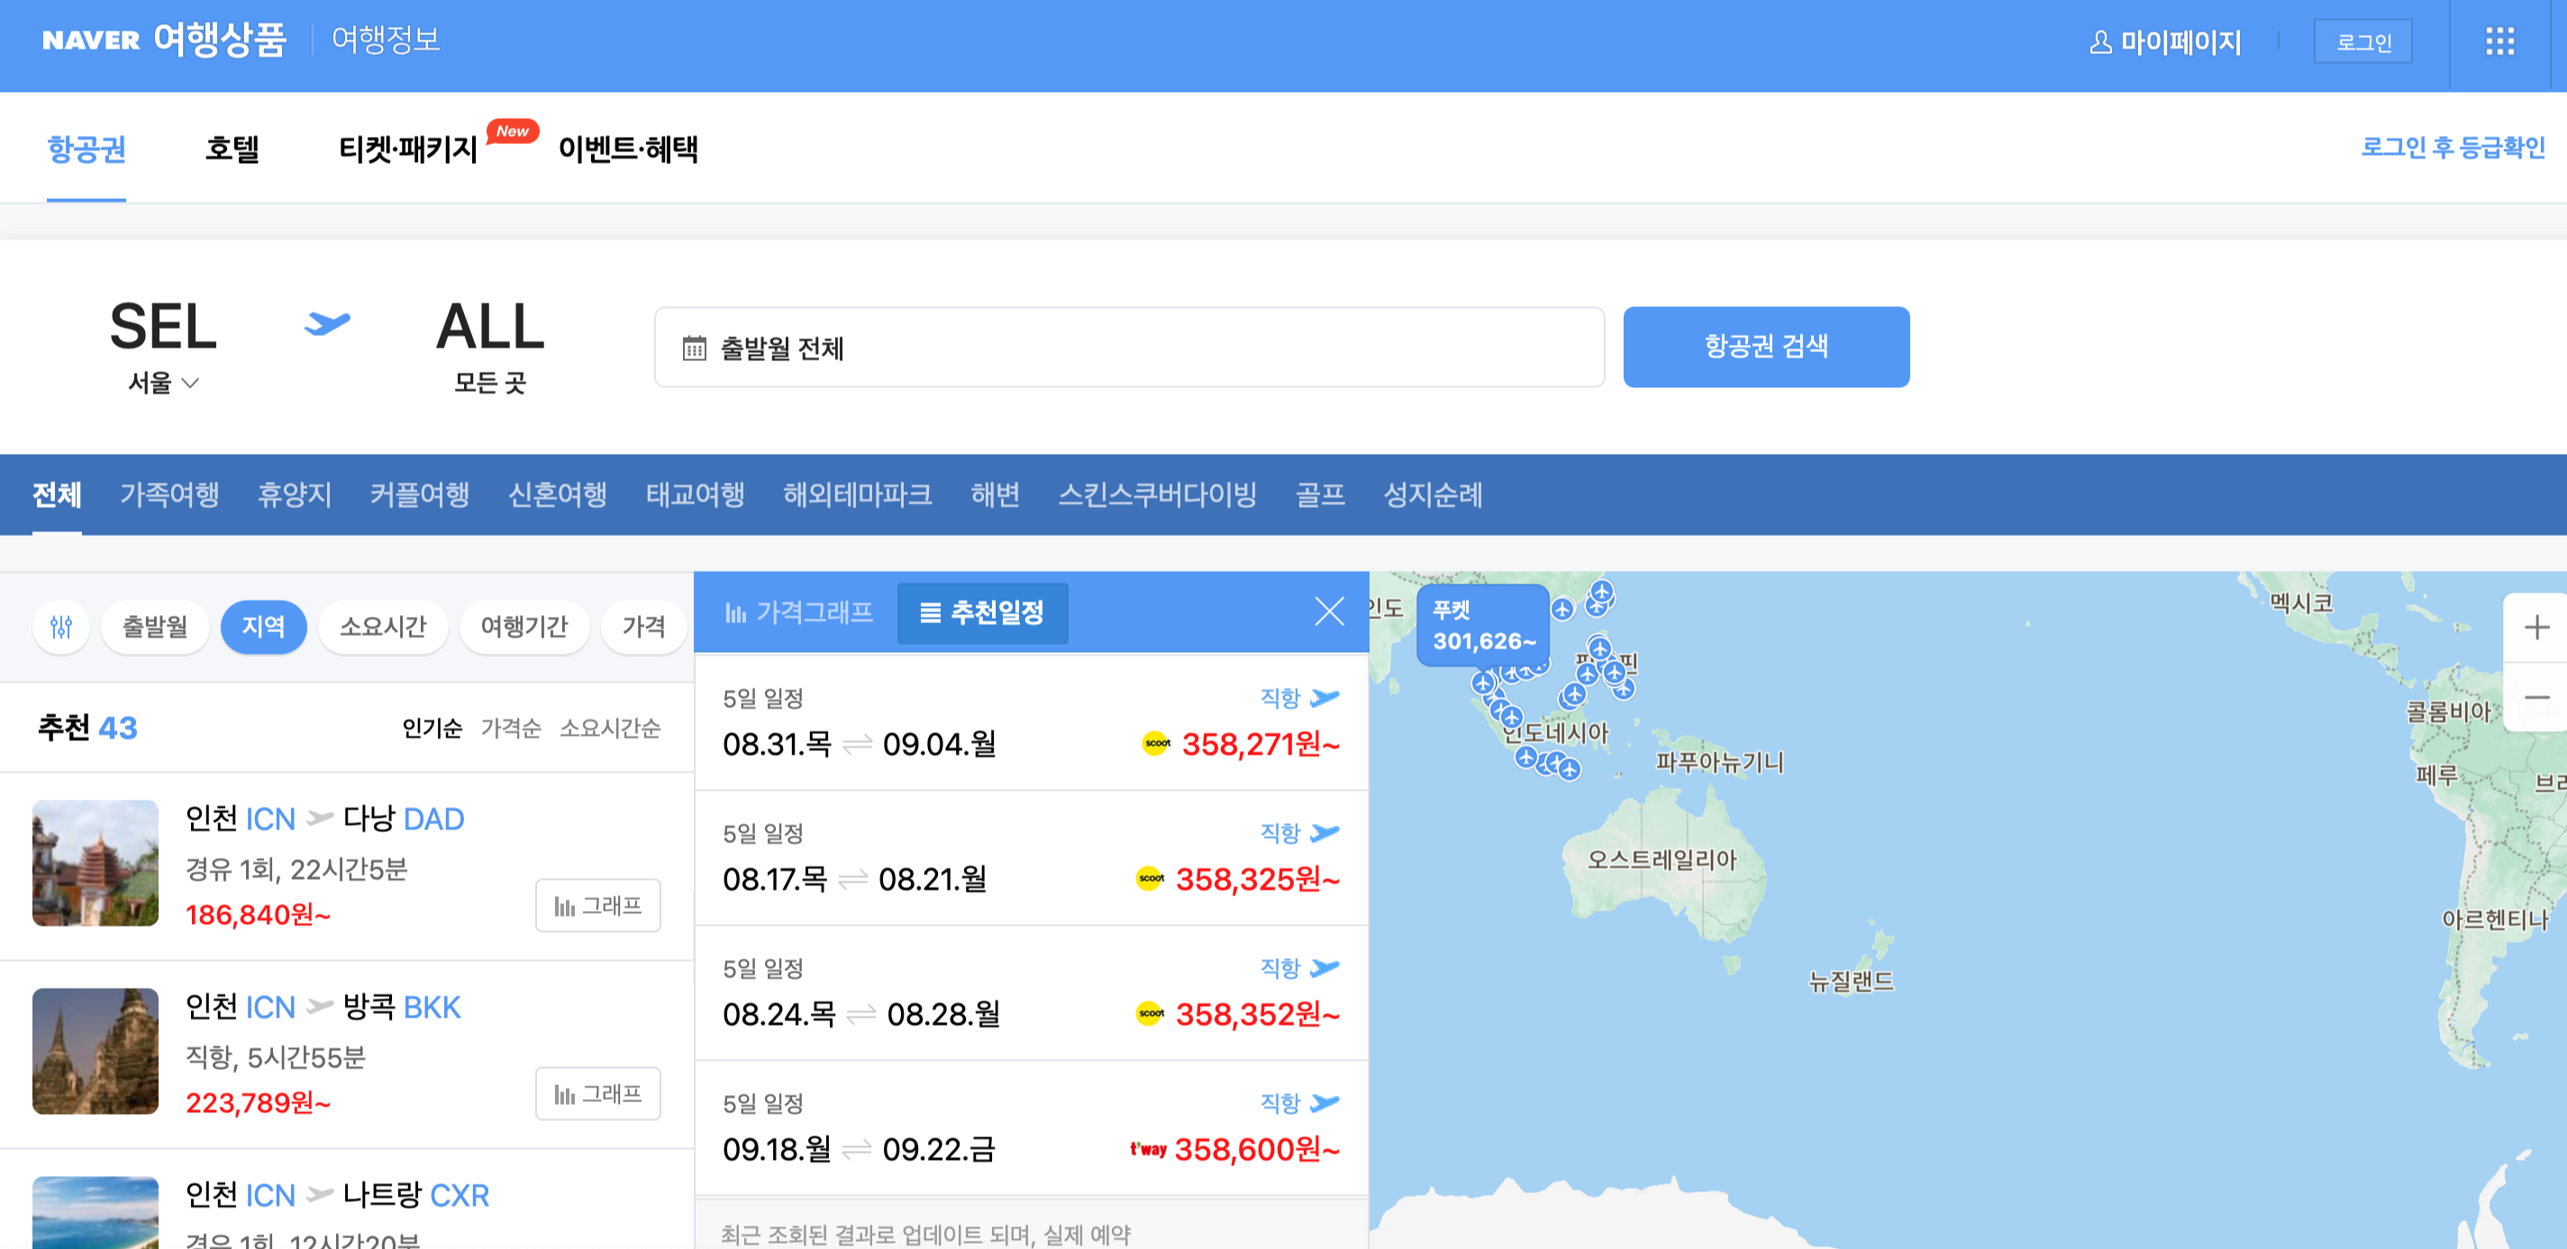The height and width of the screenshot is (1249, 2567).
Task: Open the 다낭 DAD destination thumbnail
Action: coord(96,863)
